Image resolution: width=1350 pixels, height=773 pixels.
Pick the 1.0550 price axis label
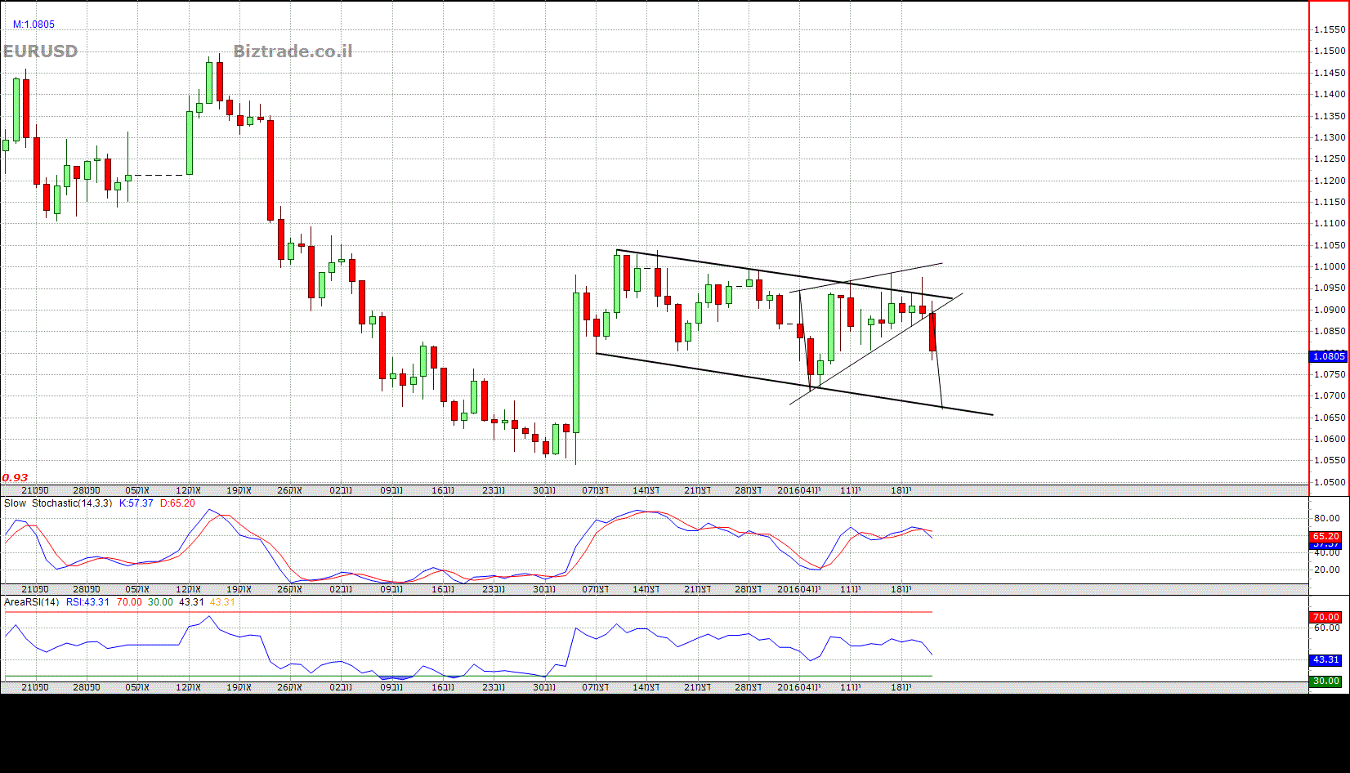(1330, 460)
